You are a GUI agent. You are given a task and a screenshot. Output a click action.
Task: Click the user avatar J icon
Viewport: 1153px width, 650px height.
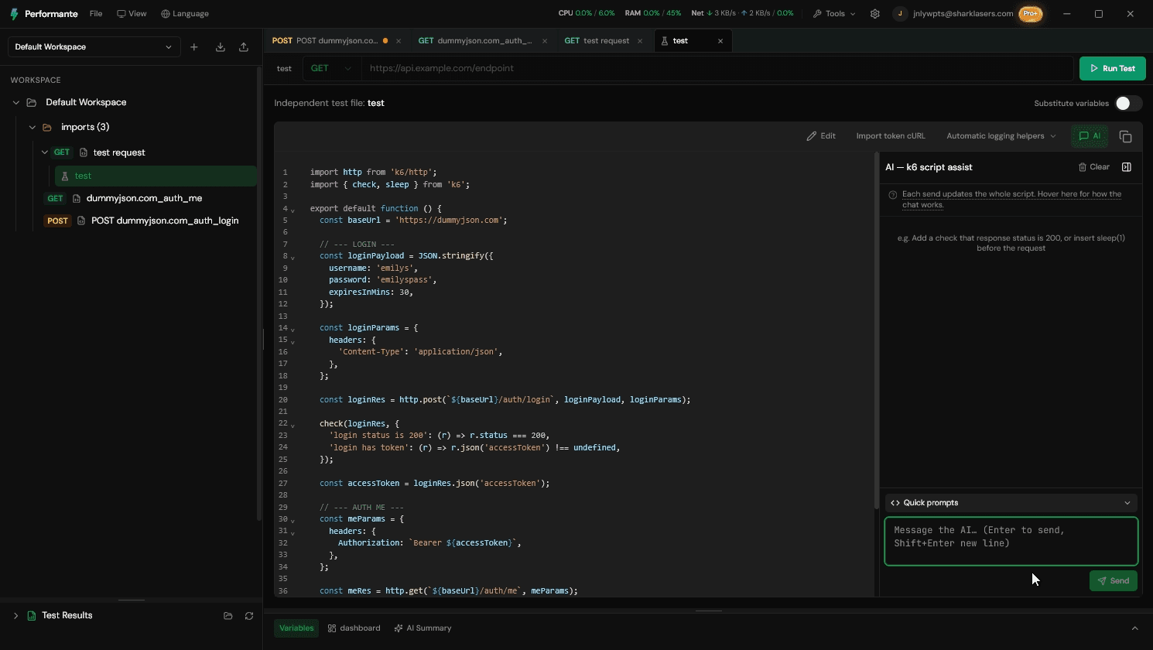point(899,14)
